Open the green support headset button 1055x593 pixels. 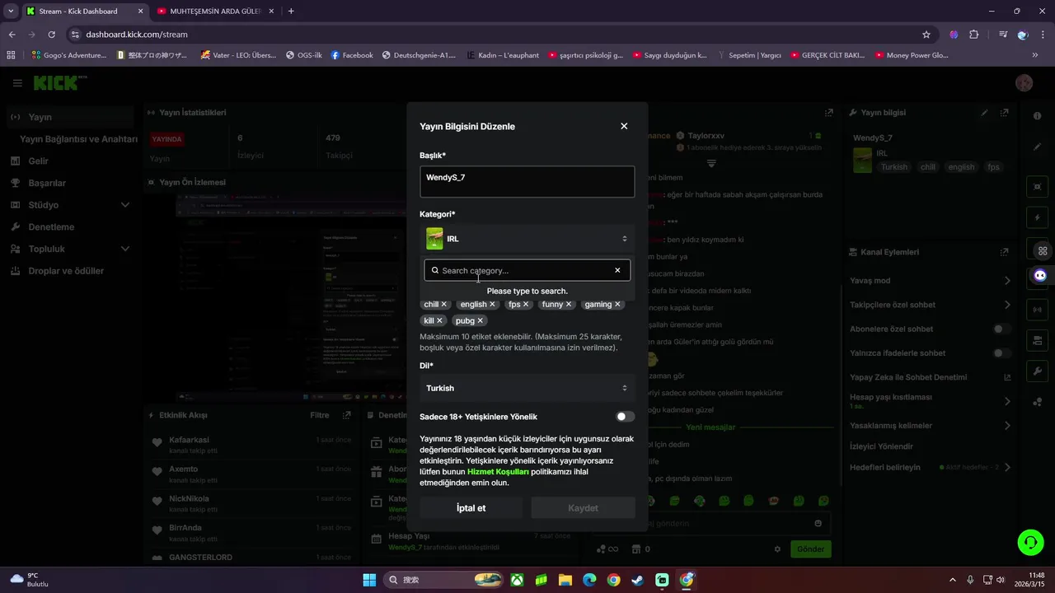[x=1030, y=542]
